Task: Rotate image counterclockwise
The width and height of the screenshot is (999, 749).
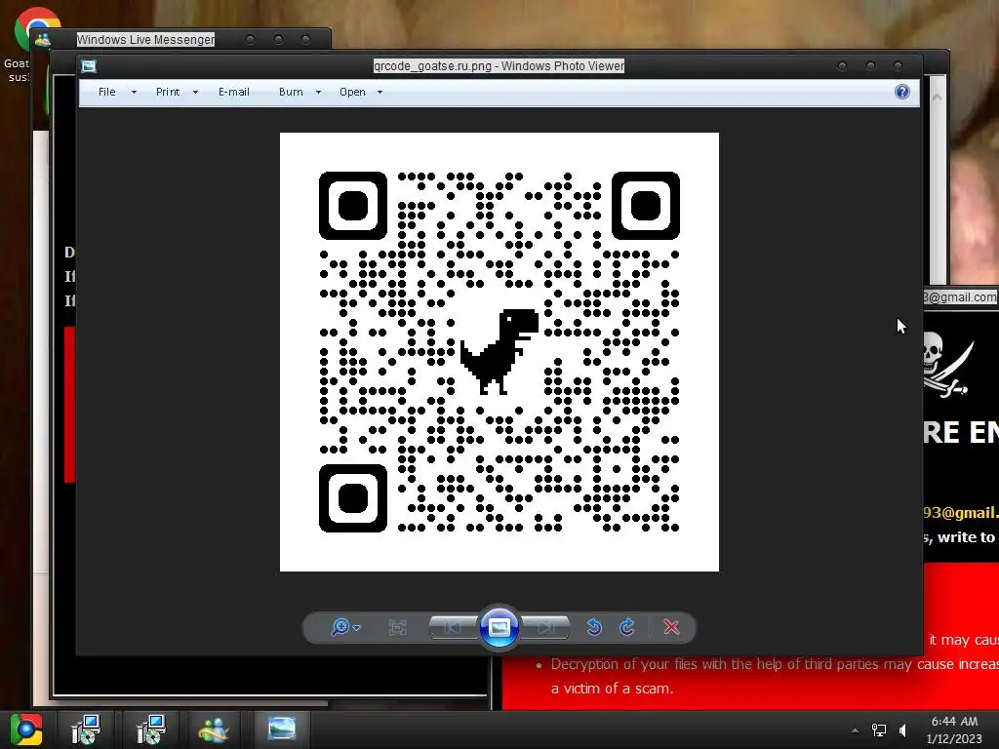Action: pos(594,627)
